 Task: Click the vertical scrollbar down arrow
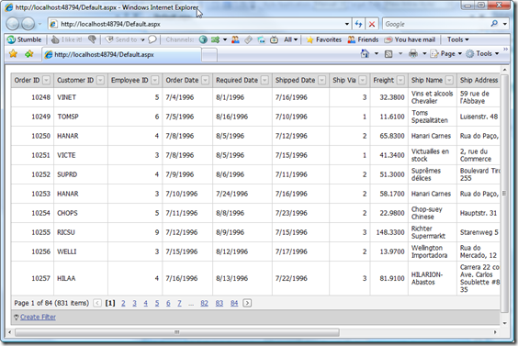click(504, 324)
